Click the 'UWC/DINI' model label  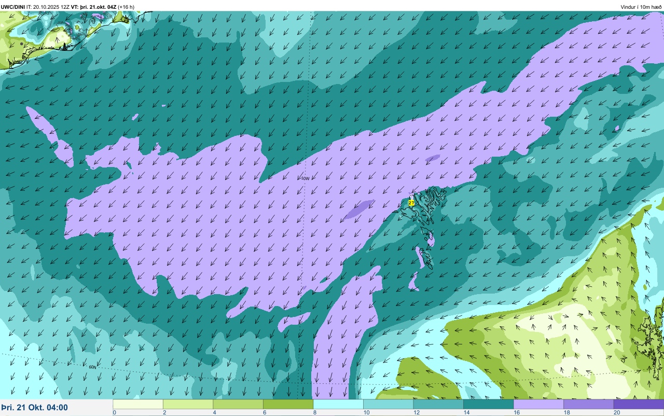click(x=13, y=7)
